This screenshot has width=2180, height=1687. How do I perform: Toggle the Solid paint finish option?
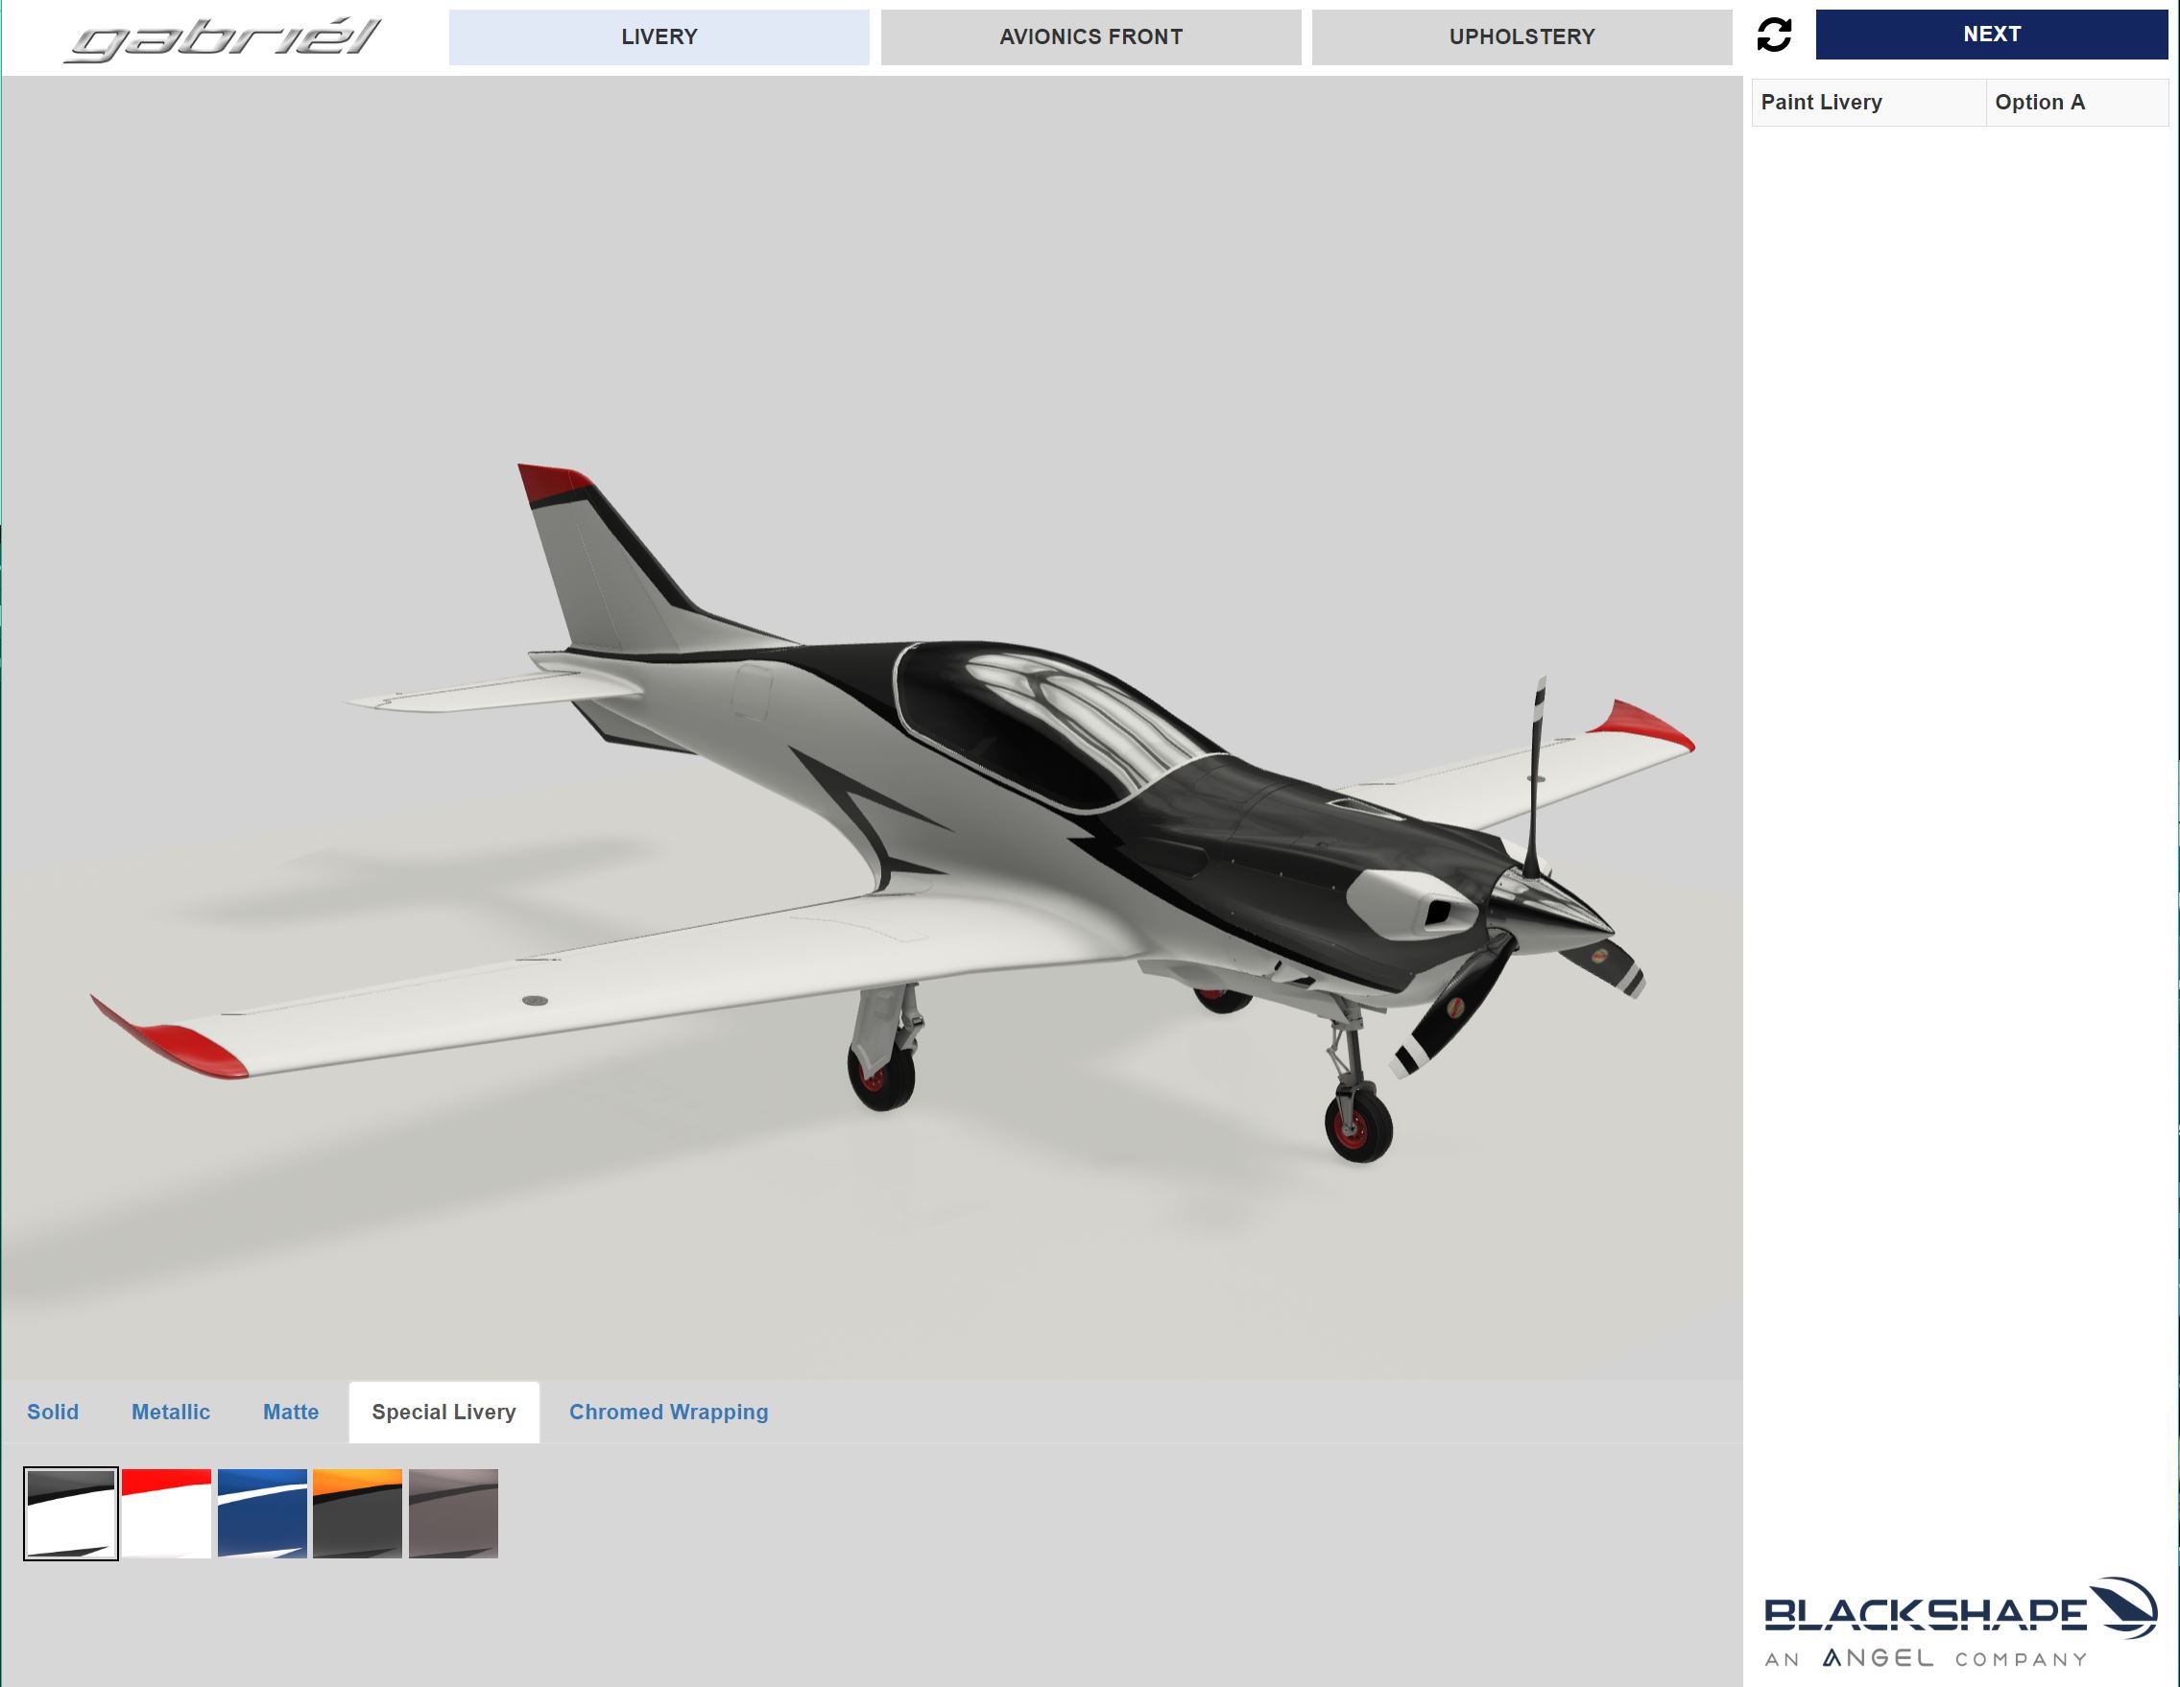pos(51,1412)
